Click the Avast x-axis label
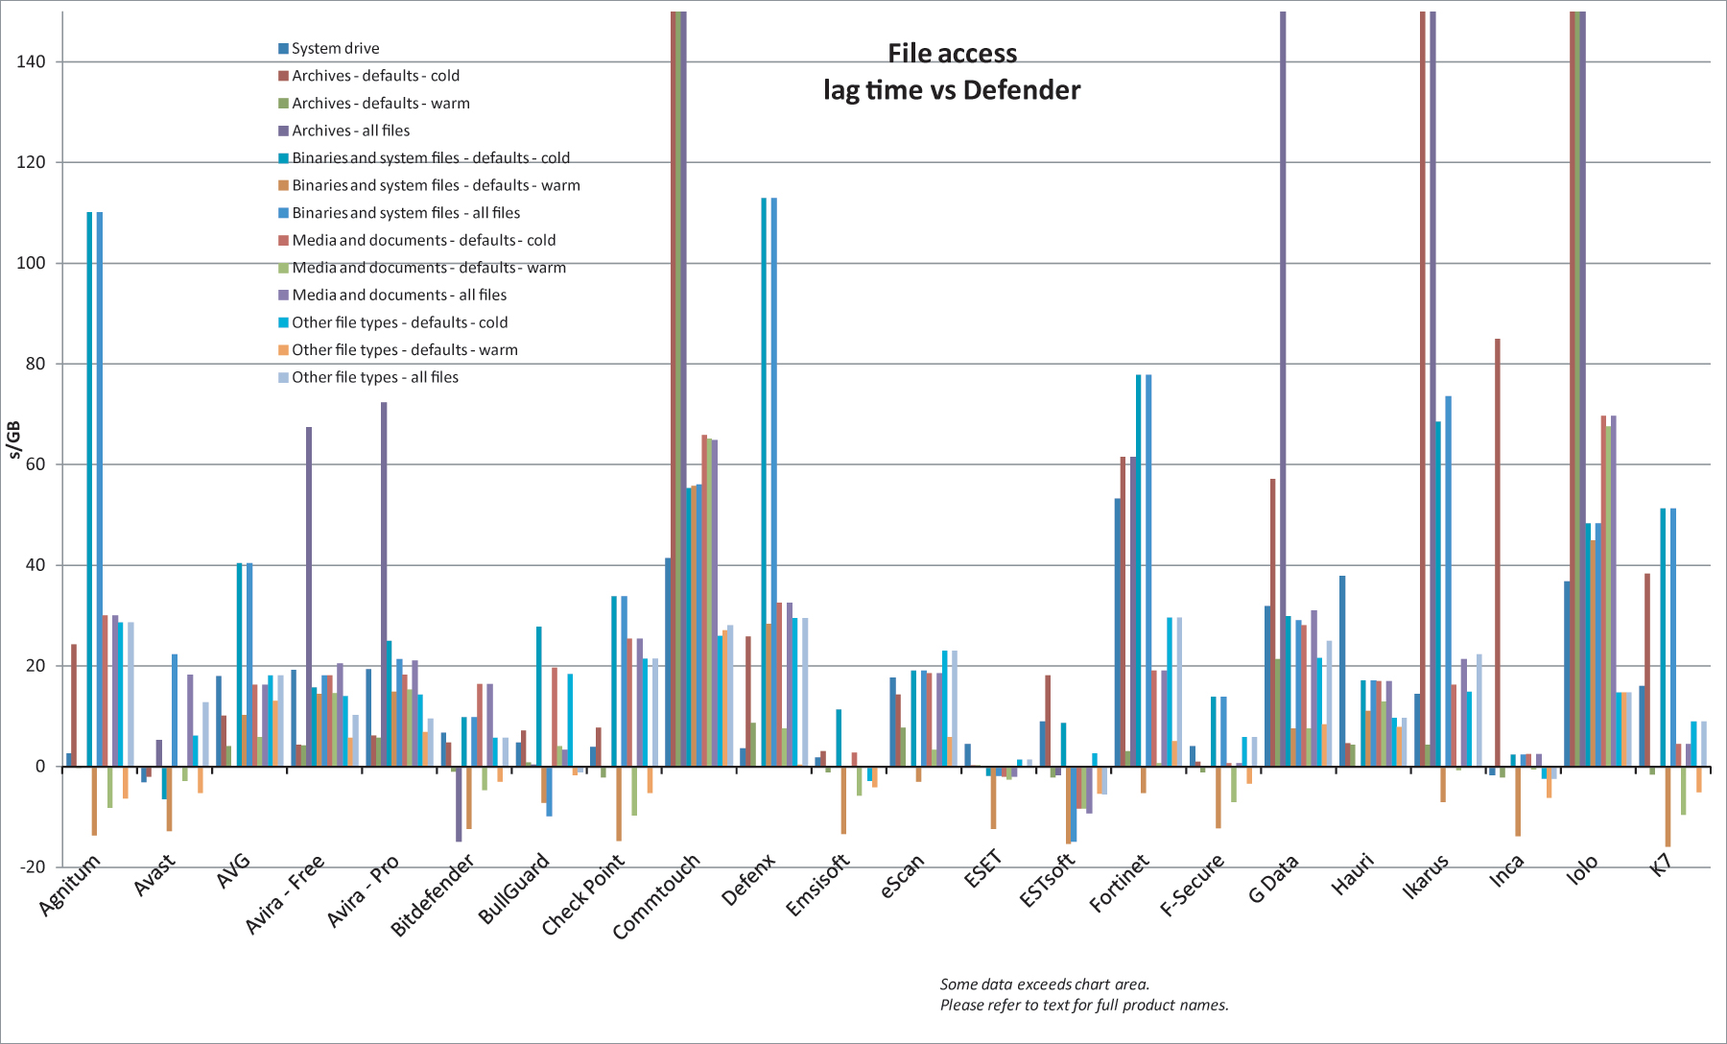 pos(154,875)
